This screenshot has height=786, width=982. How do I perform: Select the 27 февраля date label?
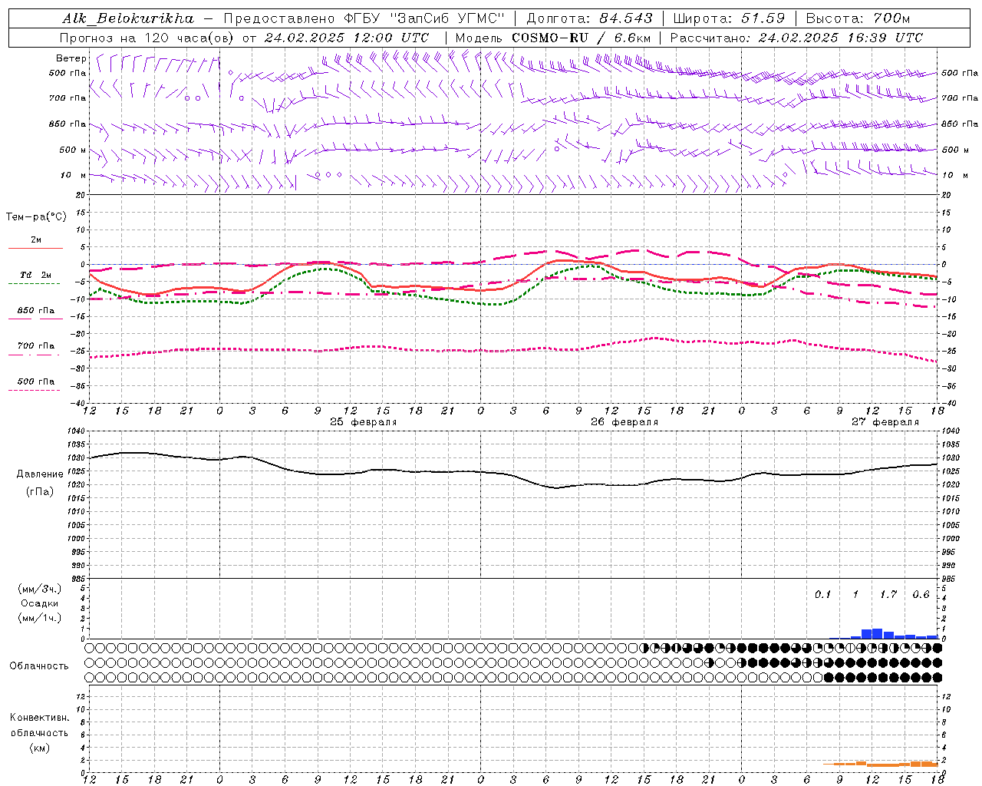pos(885,422)
